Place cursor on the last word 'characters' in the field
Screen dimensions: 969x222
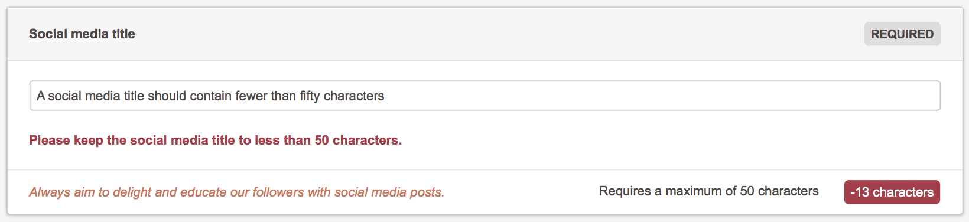(x=354, y=96)
